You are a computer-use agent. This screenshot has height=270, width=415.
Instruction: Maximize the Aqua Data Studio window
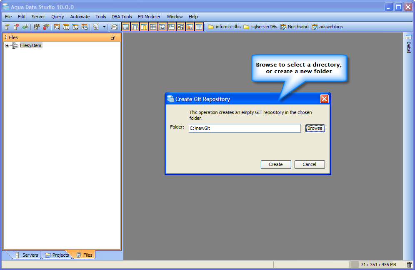click(x=398, y=7)
